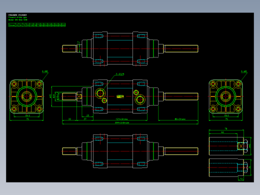Select the 56.5 dimension under the left end view
Image resolution: width=260 pixels, height=195 pixels.
27,115
